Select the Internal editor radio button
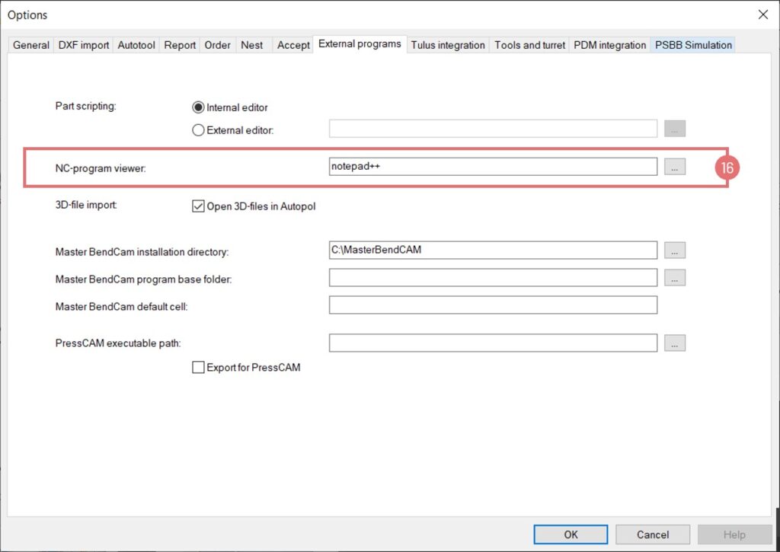 point(198,107)
